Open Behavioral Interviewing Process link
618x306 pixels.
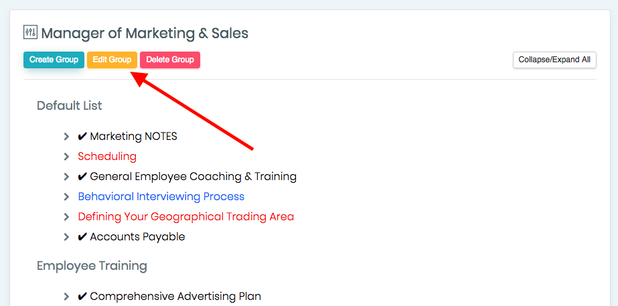point(161,196)
